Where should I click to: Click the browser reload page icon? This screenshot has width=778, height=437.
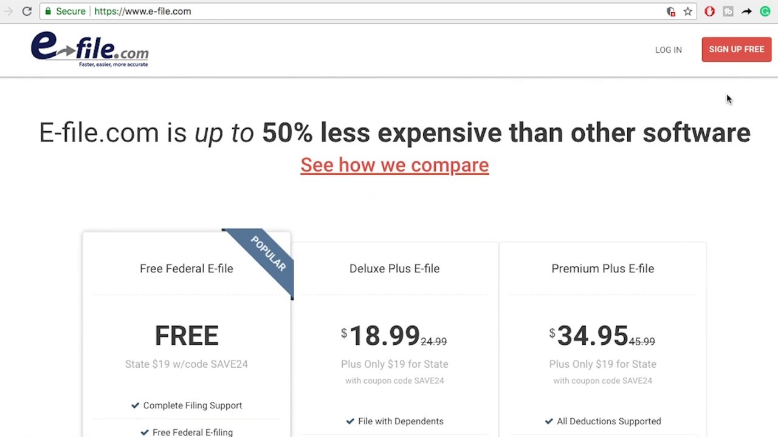(x=27, y=12)
